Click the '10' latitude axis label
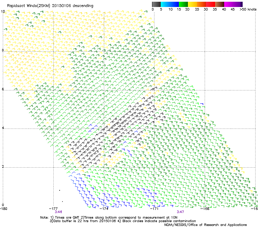This screenshot has height=227, width=258. point(3,12)
